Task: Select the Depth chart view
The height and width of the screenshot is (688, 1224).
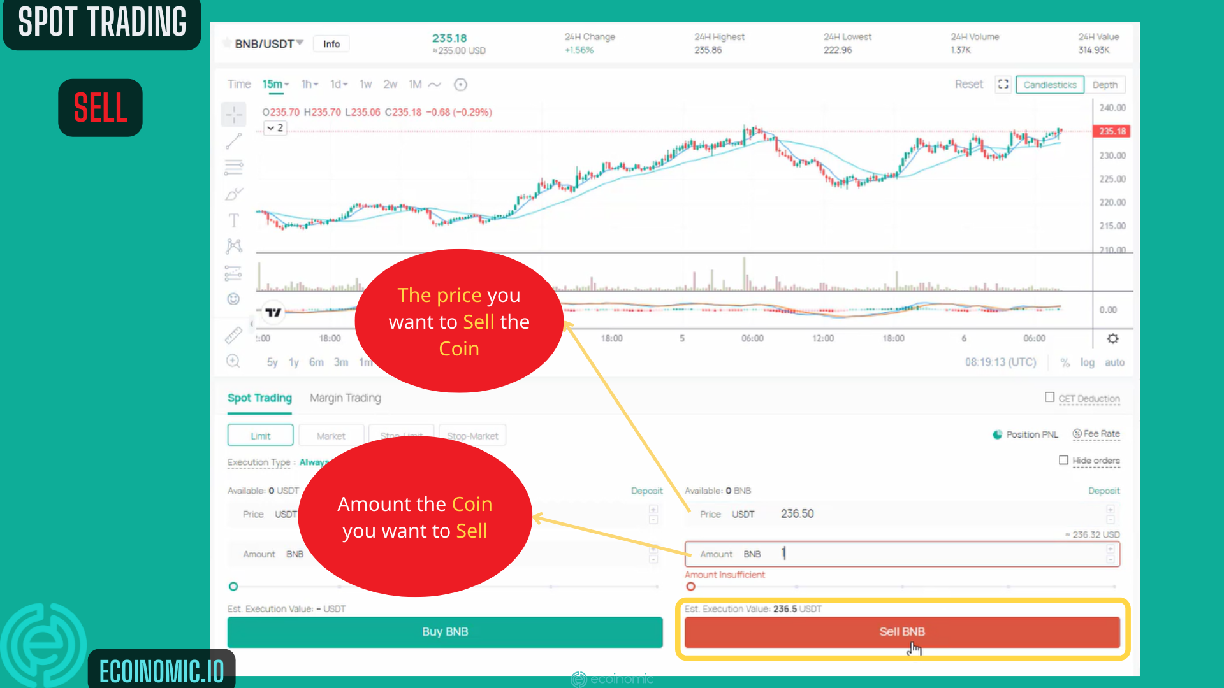Action: [1105, 84]
